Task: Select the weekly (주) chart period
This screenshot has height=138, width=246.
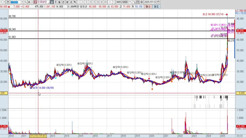Action: click(56, 2)
